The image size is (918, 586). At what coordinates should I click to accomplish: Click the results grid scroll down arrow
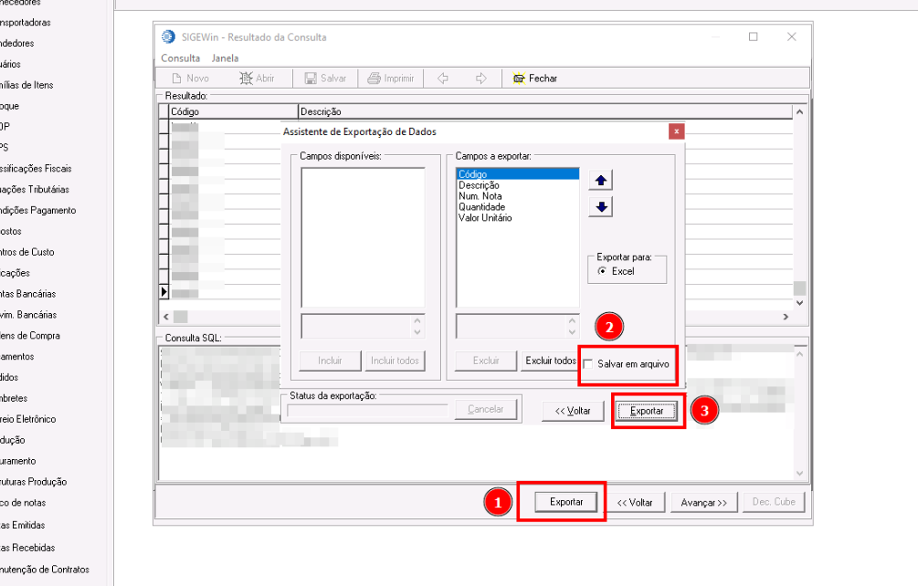click(800, 303)
